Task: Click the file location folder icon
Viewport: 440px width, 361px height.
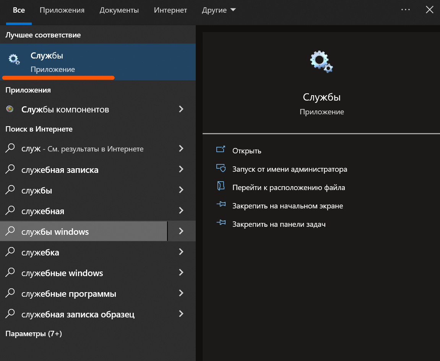Action: click(221, 187)
